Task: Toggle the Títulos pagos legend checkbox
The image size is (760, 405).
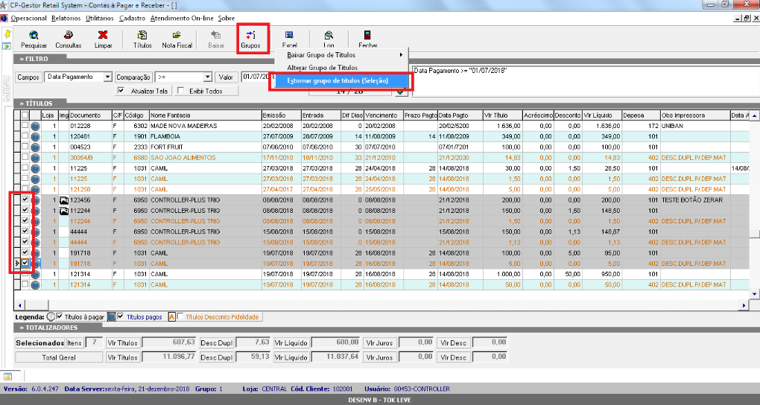Action: [121, 317]
